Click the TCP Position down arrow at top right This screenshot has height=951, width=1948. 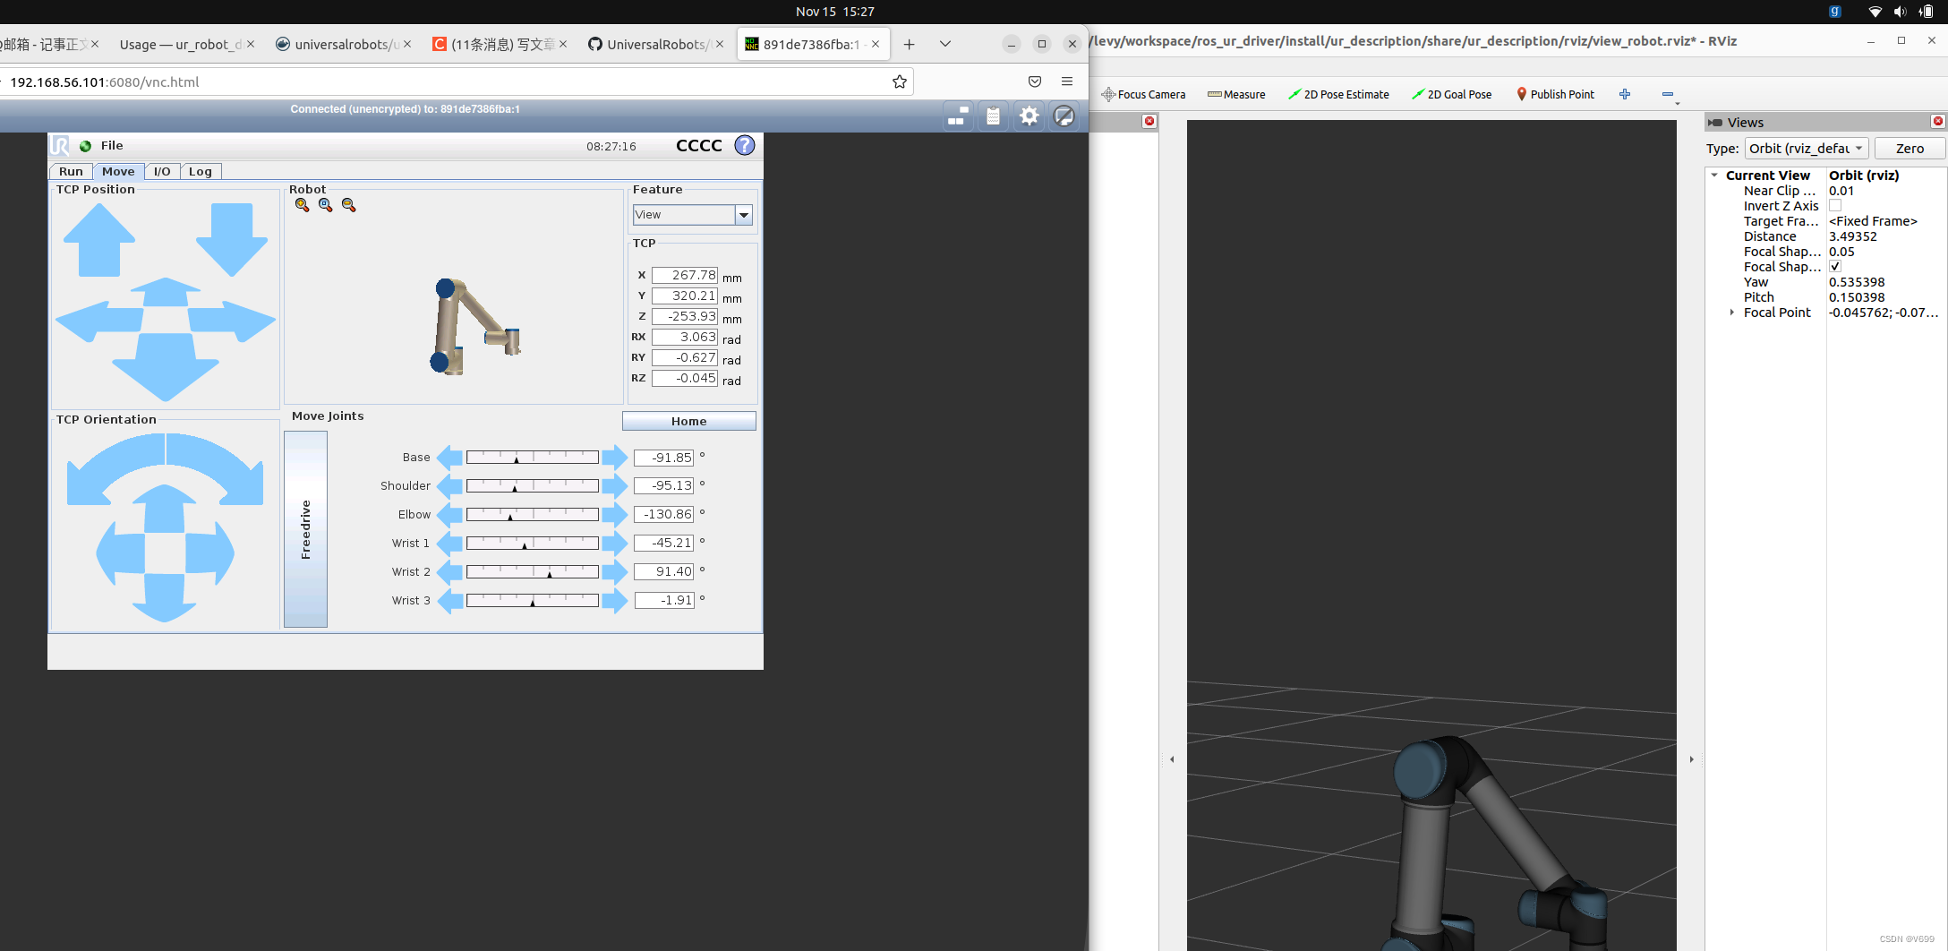[x=232, y=239]
